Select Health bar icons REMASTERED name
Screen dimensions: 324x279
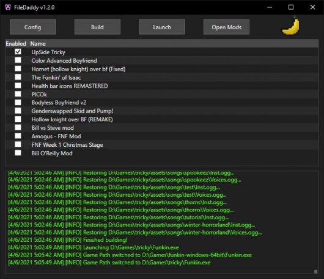click(70, 86)
